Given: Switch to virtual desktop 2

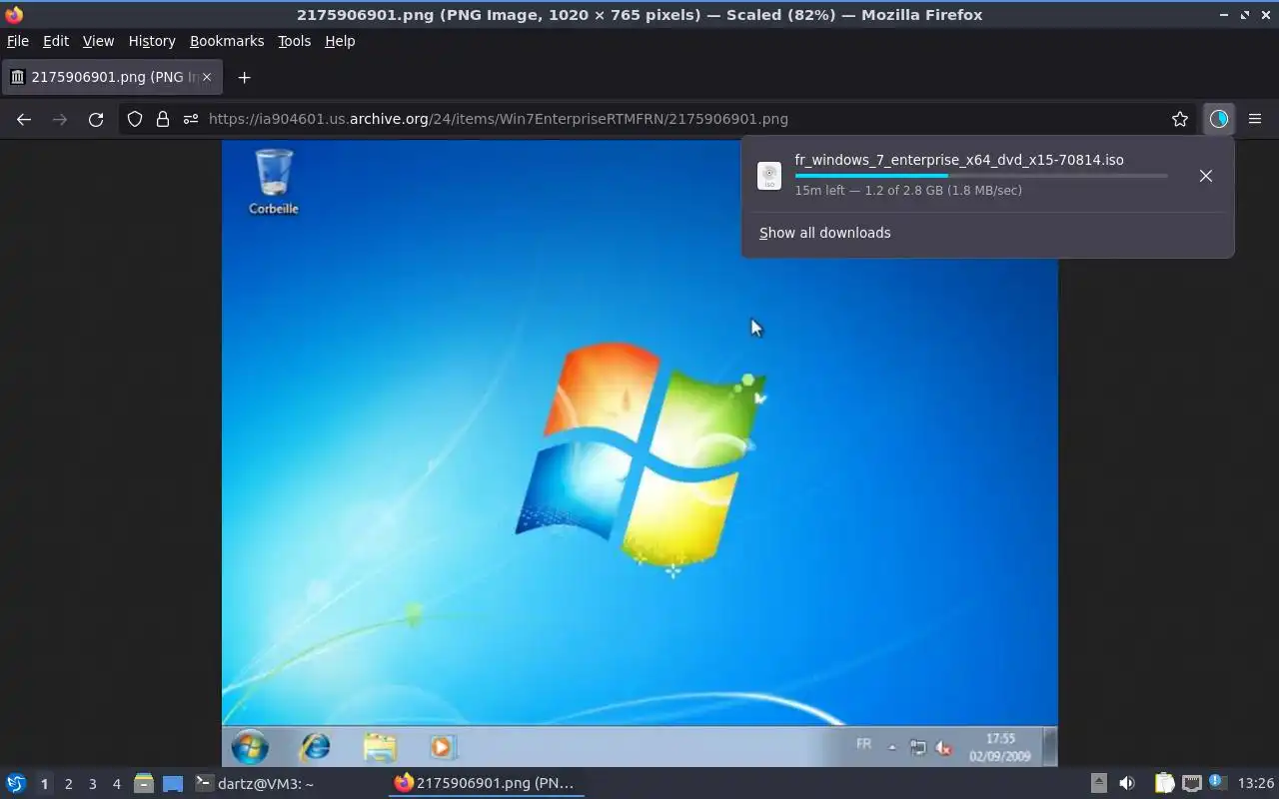Looking at the screenshot, I should pos(68,784).
